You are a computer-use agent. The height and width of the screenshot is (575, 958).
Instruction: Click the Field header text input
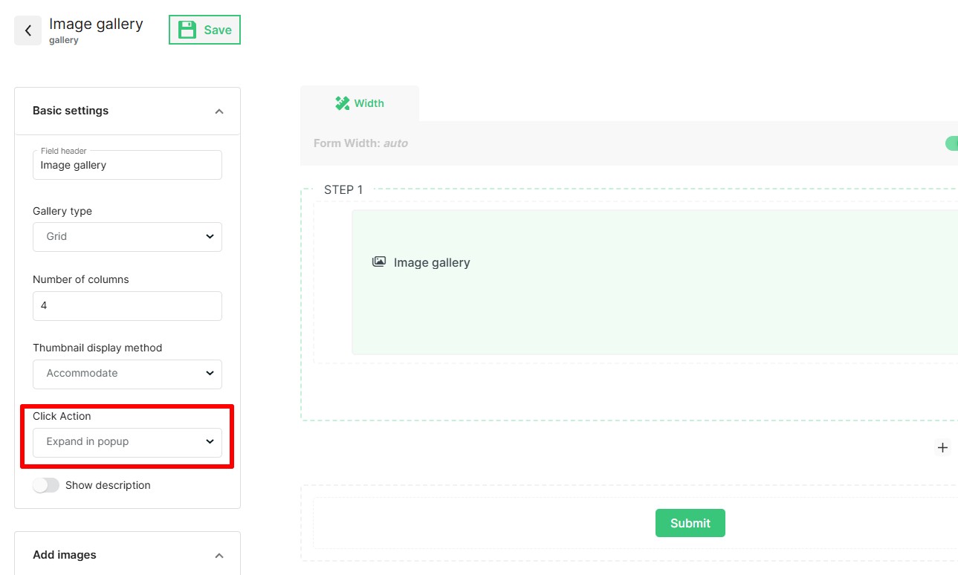point(126,164)
